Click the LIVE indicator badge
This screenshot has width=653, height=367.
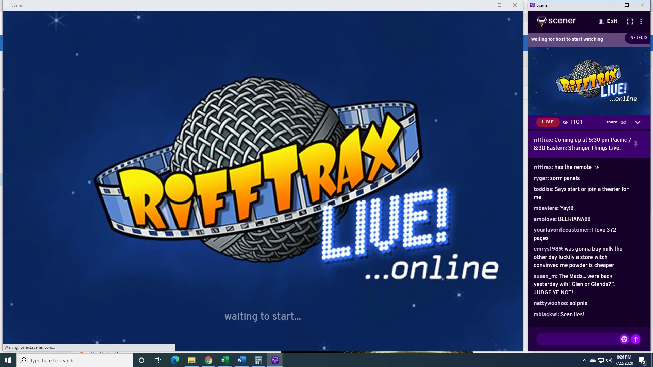click(x=548, y=122)
